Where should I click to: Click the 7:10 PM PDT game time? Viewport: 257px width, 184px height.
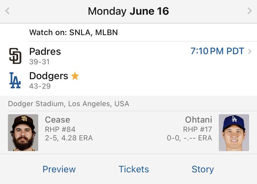217,52
